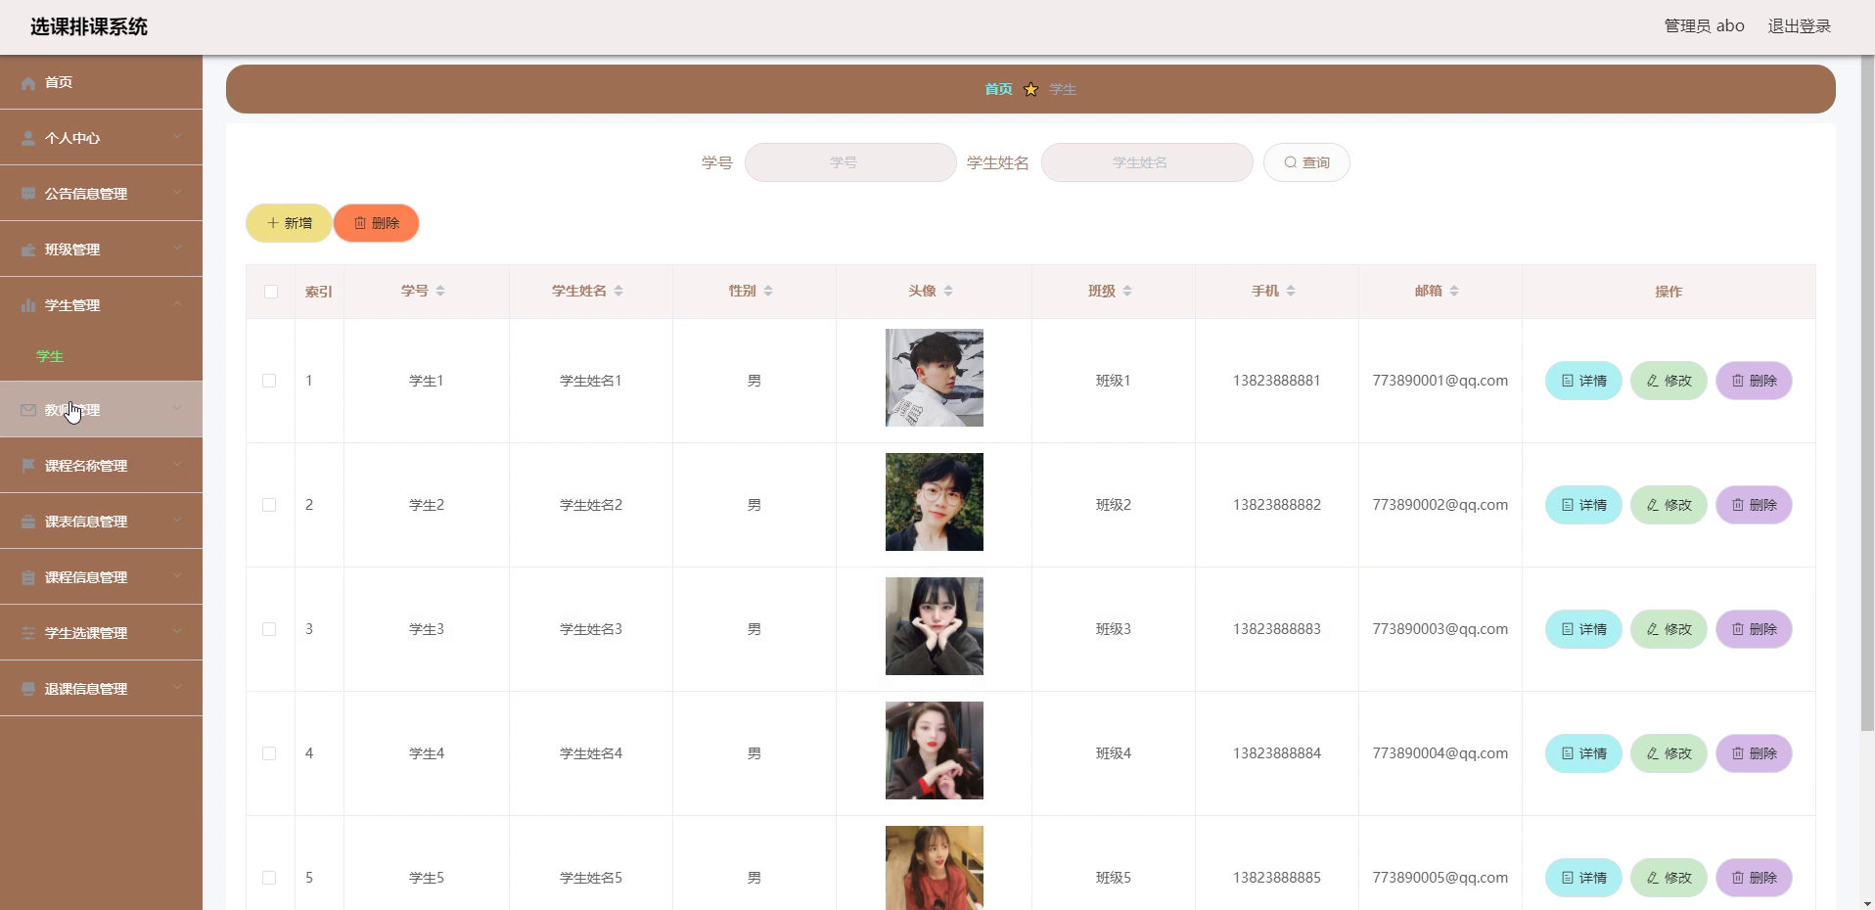Click the icon beside 学生选课管理

point(28,634)
